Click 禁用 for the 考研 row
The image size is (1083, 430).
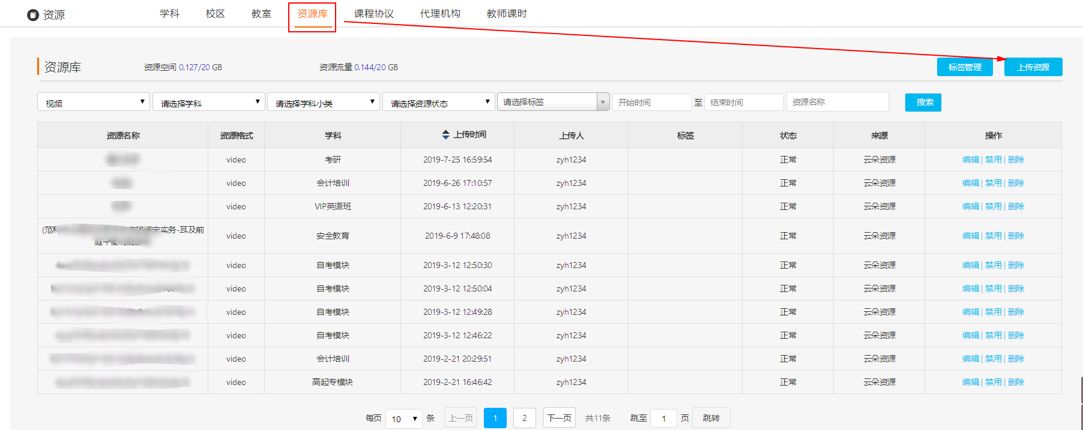coord(994,160)
